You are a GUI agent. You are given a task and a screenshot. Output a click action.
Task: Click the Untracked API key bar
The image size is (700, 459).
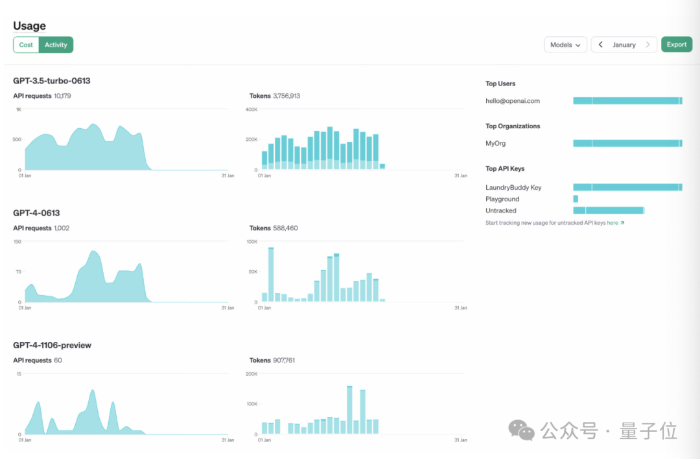click(608, 210)
